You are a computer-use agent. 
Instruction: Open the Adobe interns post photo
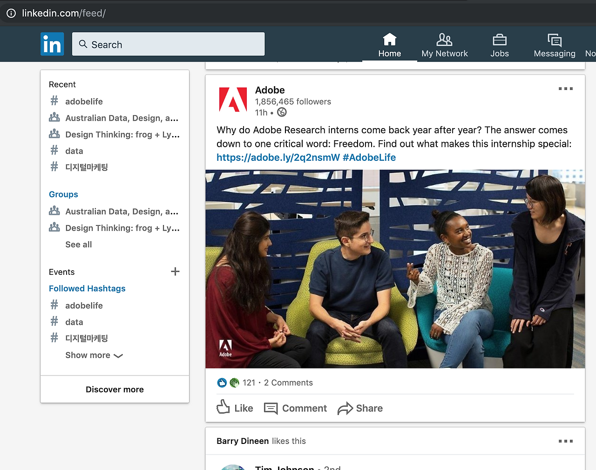click(x=395, y=269)
